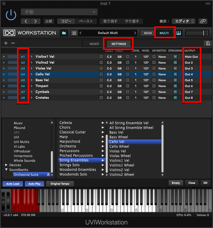This screenshot has height=228, width=213.
Task: Select String Ensembles category
Action: point(82,160)
